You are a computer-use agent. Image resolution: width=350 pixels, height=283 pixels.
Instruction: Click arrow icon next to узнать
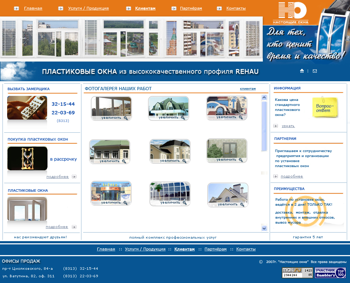coord(276,126)
